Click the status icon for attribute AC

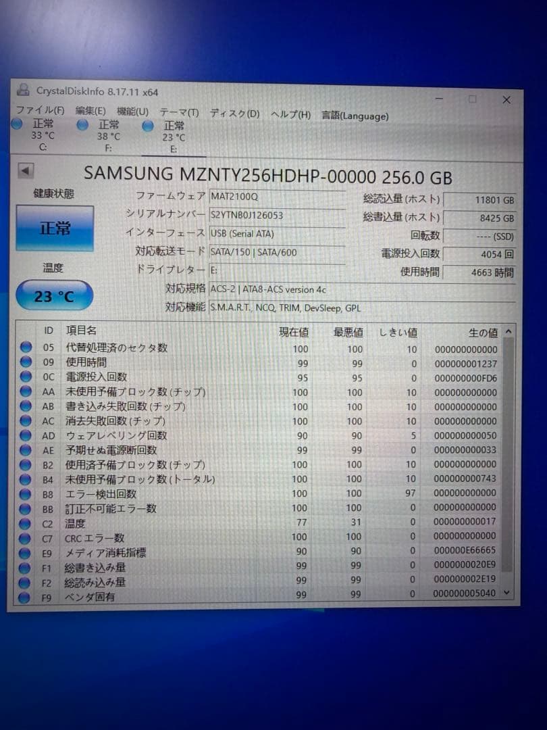(x=26, y=420)
